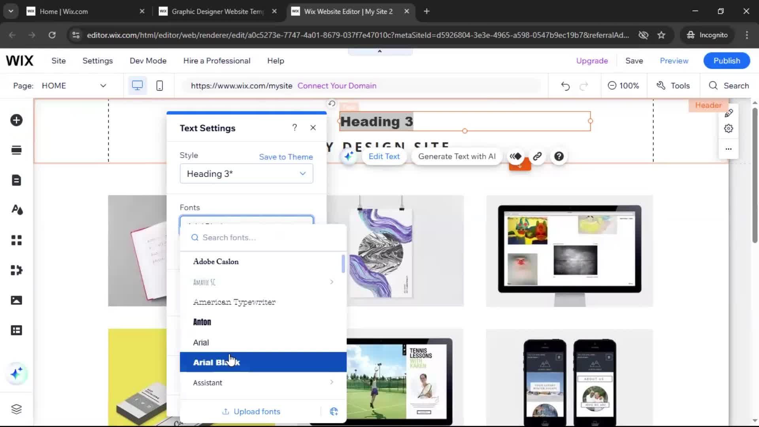Select the Arial Black font
Image resolution: width=759 pixels, height=427 pixels.
pyautogui.click(x=263, y=362)
